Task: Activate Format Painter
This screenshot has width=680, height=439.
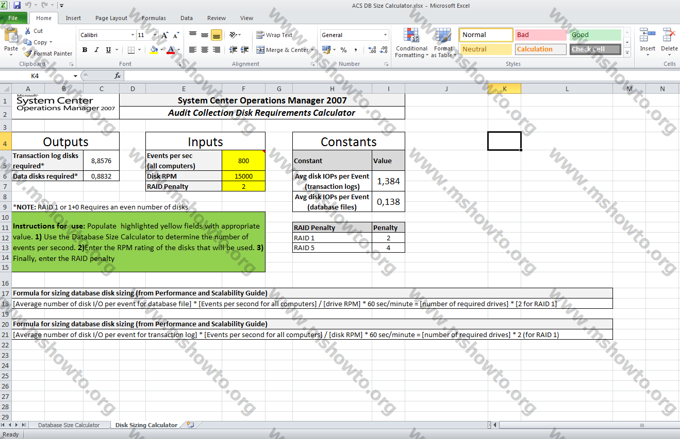Action: [x=48, y=54]
